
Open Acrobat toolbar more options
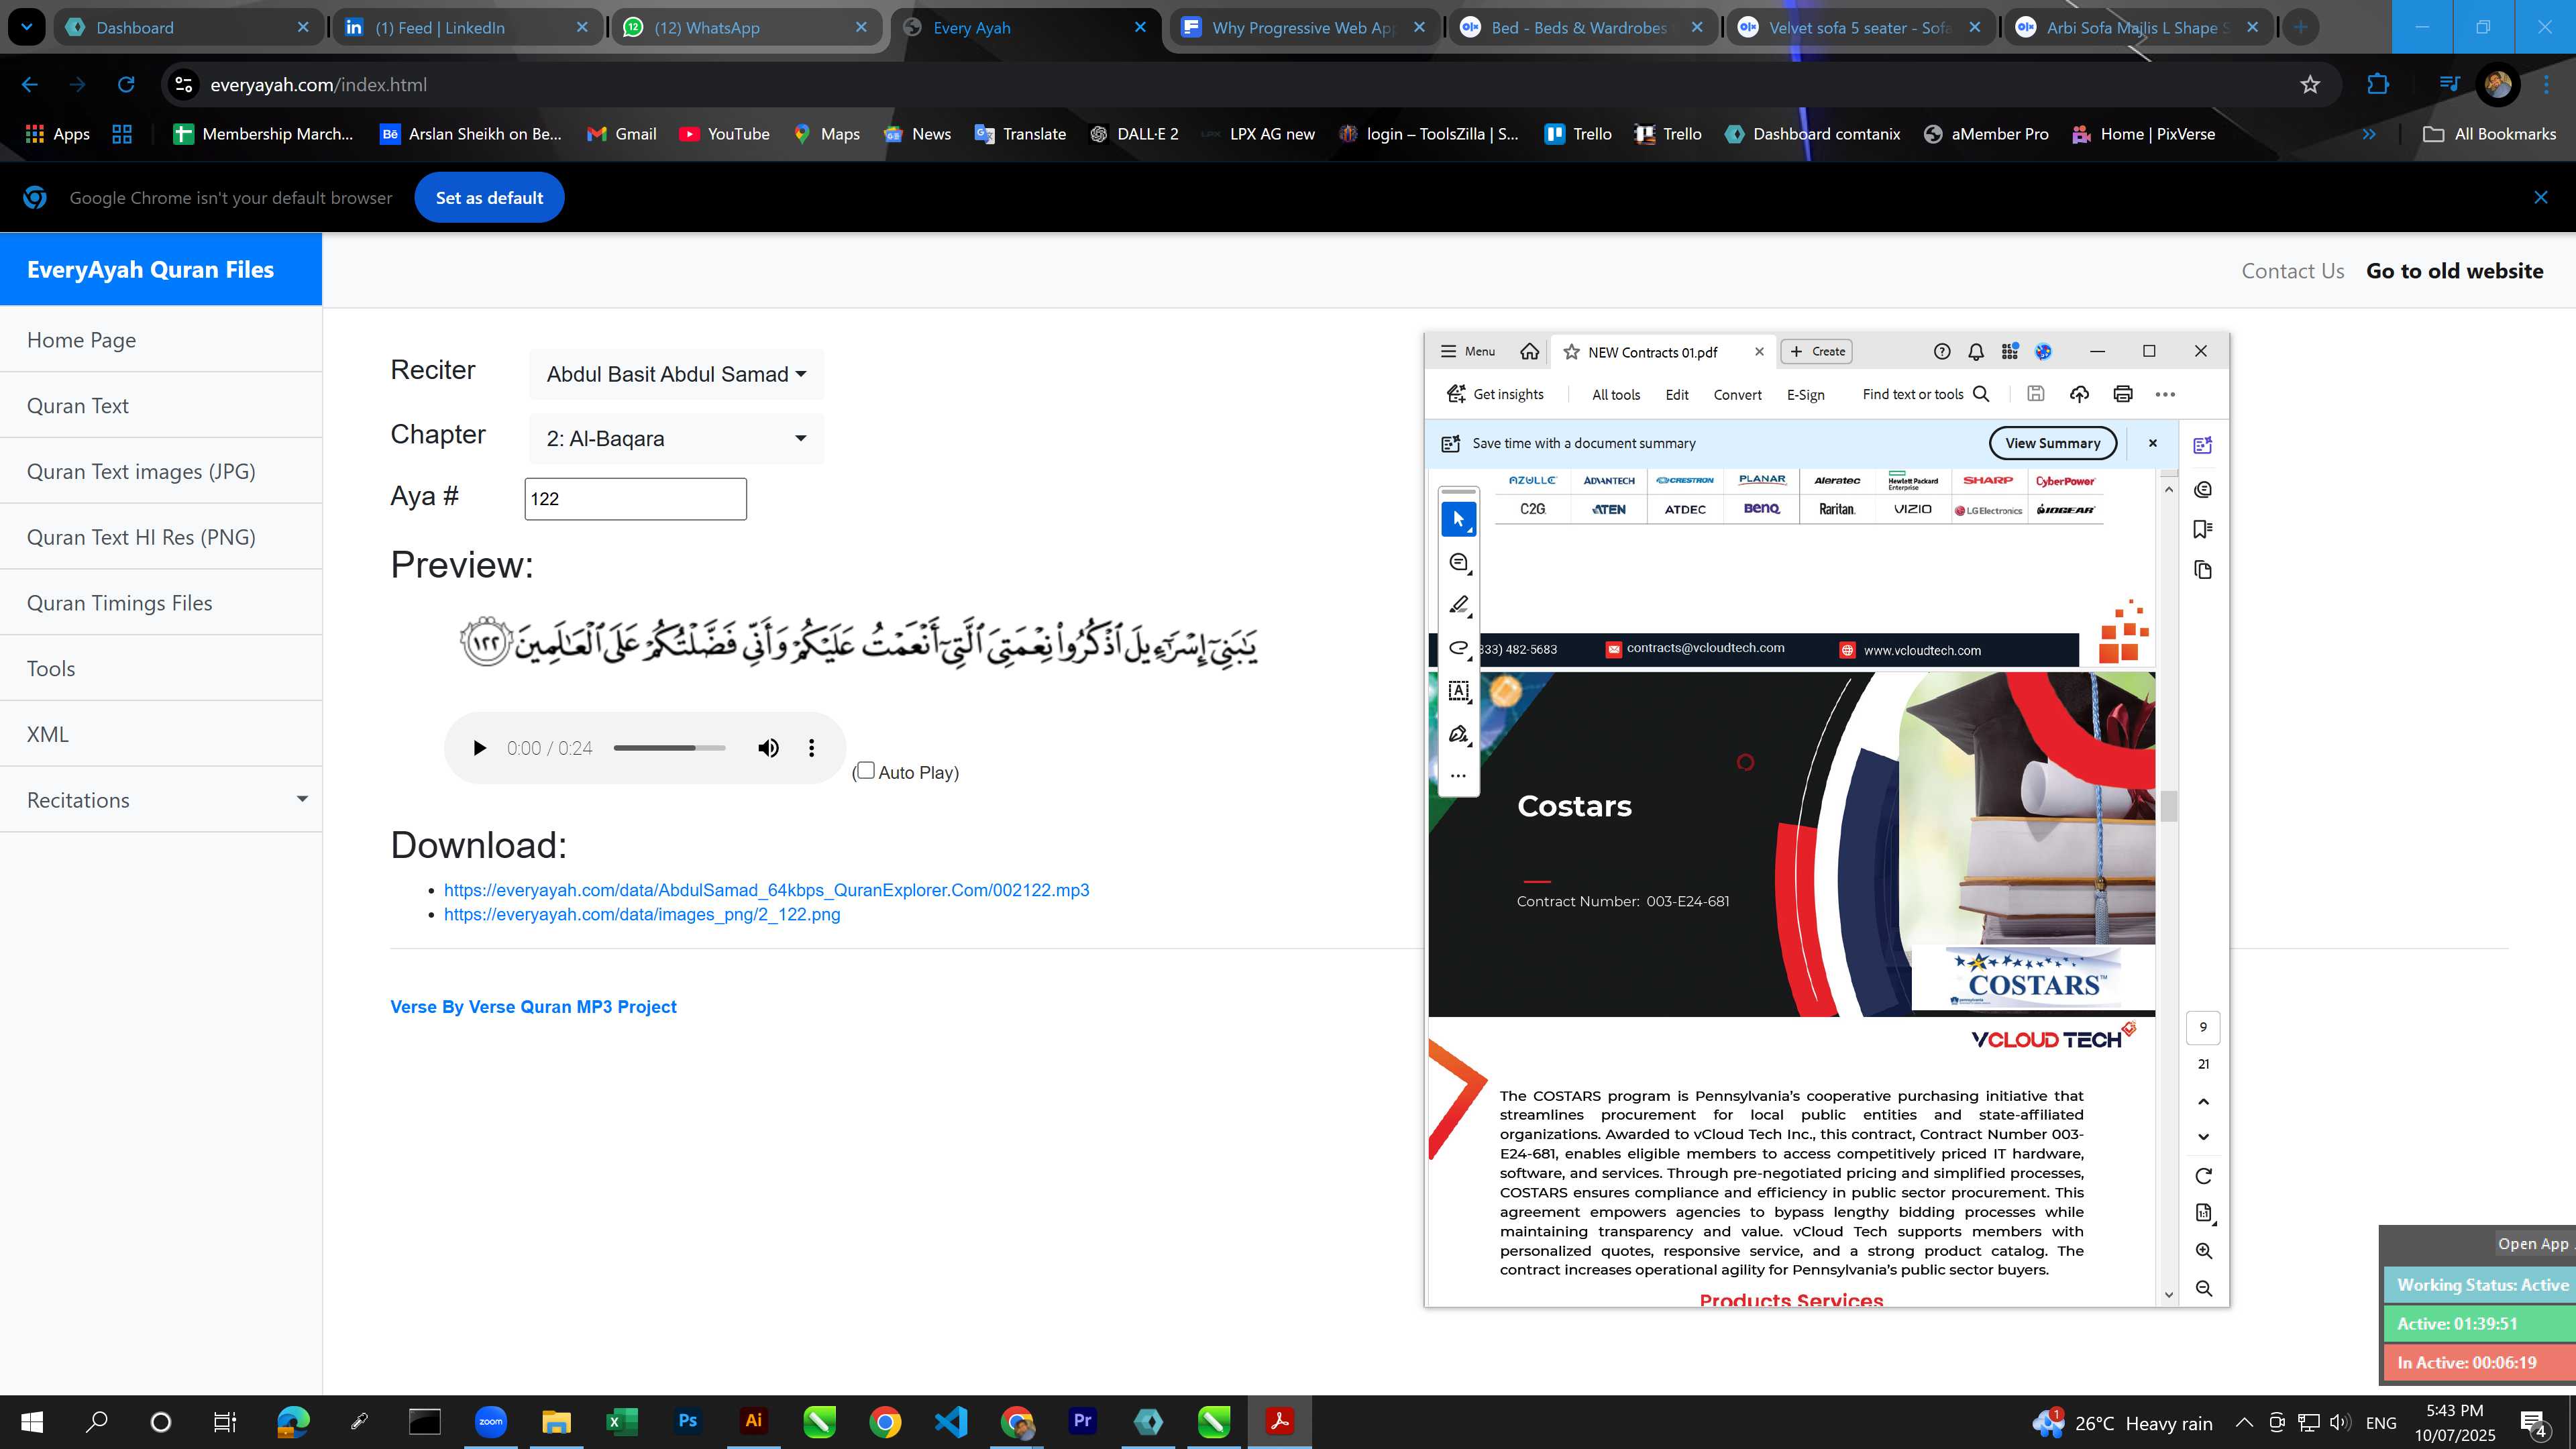coord(2165,394)
